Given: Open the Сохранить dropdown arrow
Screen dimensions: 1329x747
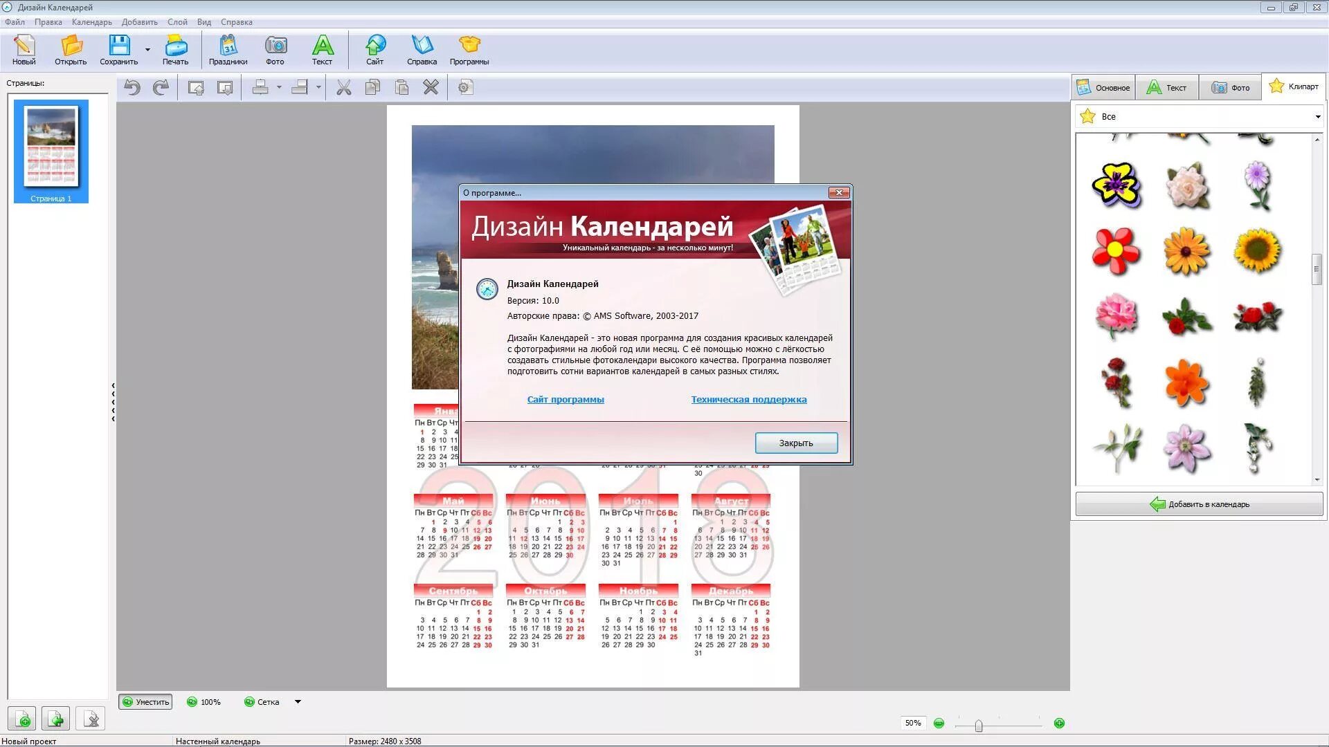Looking at the screenshot, I should click(x=147, y=50).
